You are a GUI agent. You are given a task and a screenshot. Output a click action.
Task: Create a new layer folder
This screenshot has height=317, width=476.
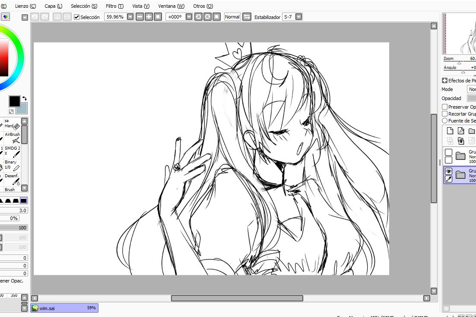(471, 131)
